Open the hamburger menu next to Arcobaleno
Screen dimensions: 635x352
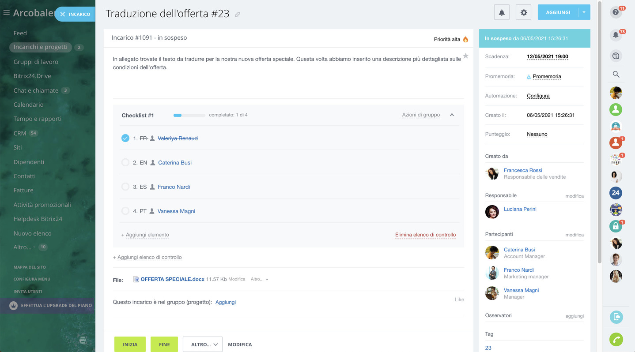point(6,13)
